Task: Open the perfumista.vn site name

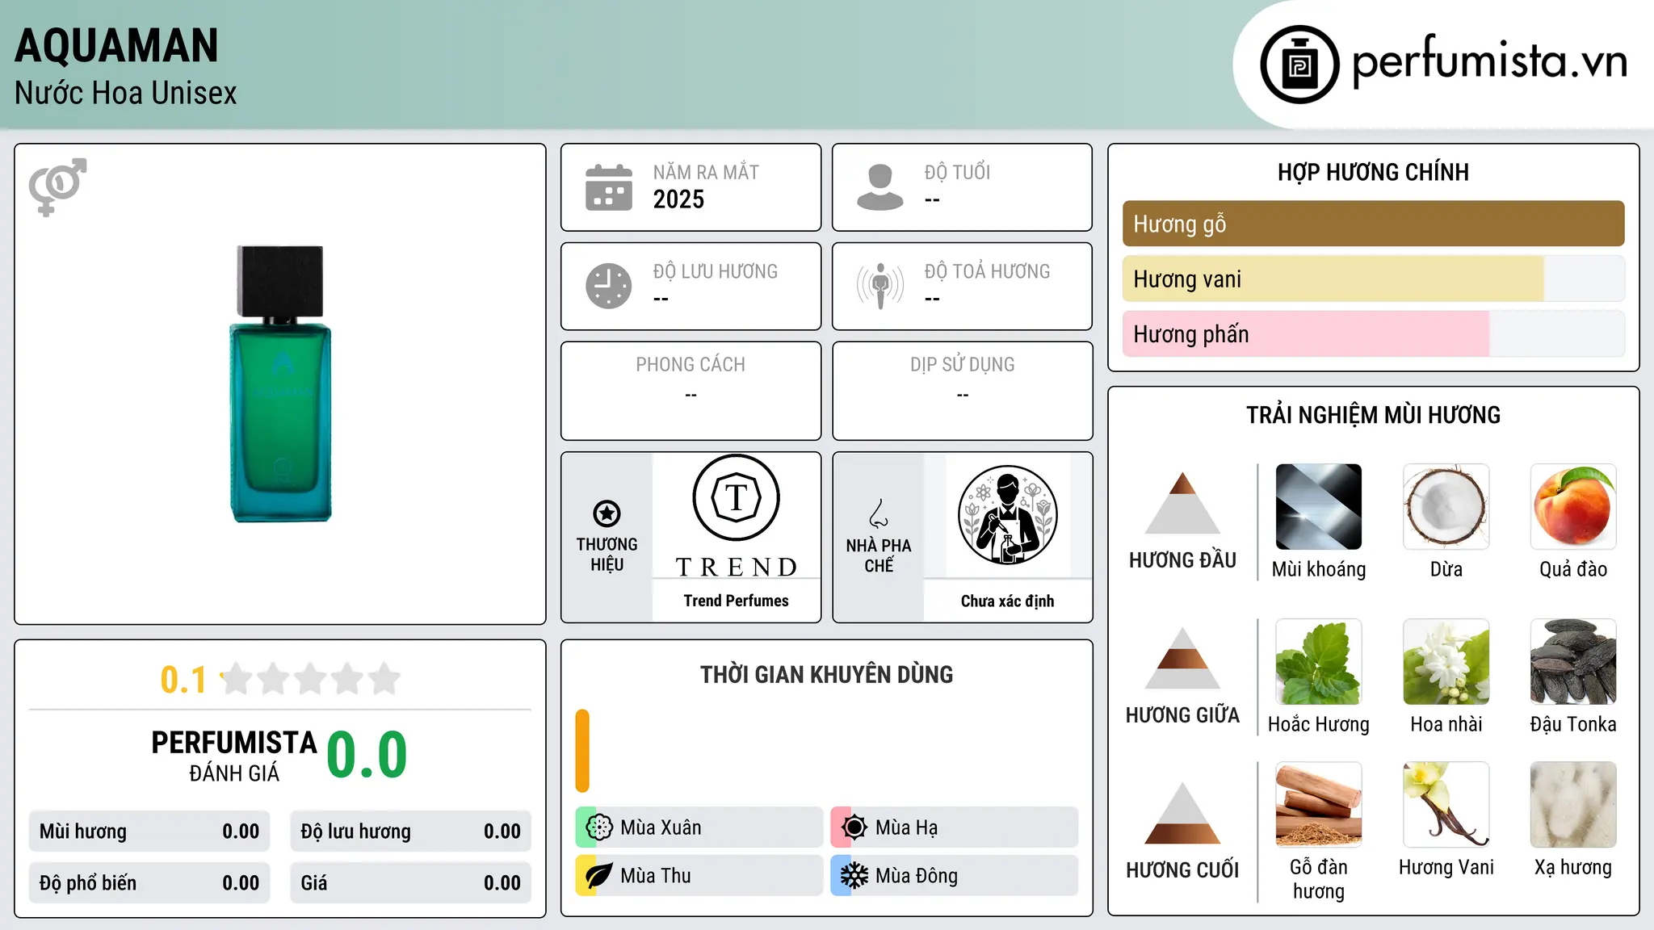Action: (1489, 61)
